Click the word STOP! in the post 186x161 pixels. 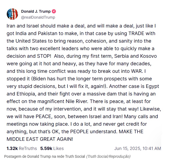coord(44,56)
